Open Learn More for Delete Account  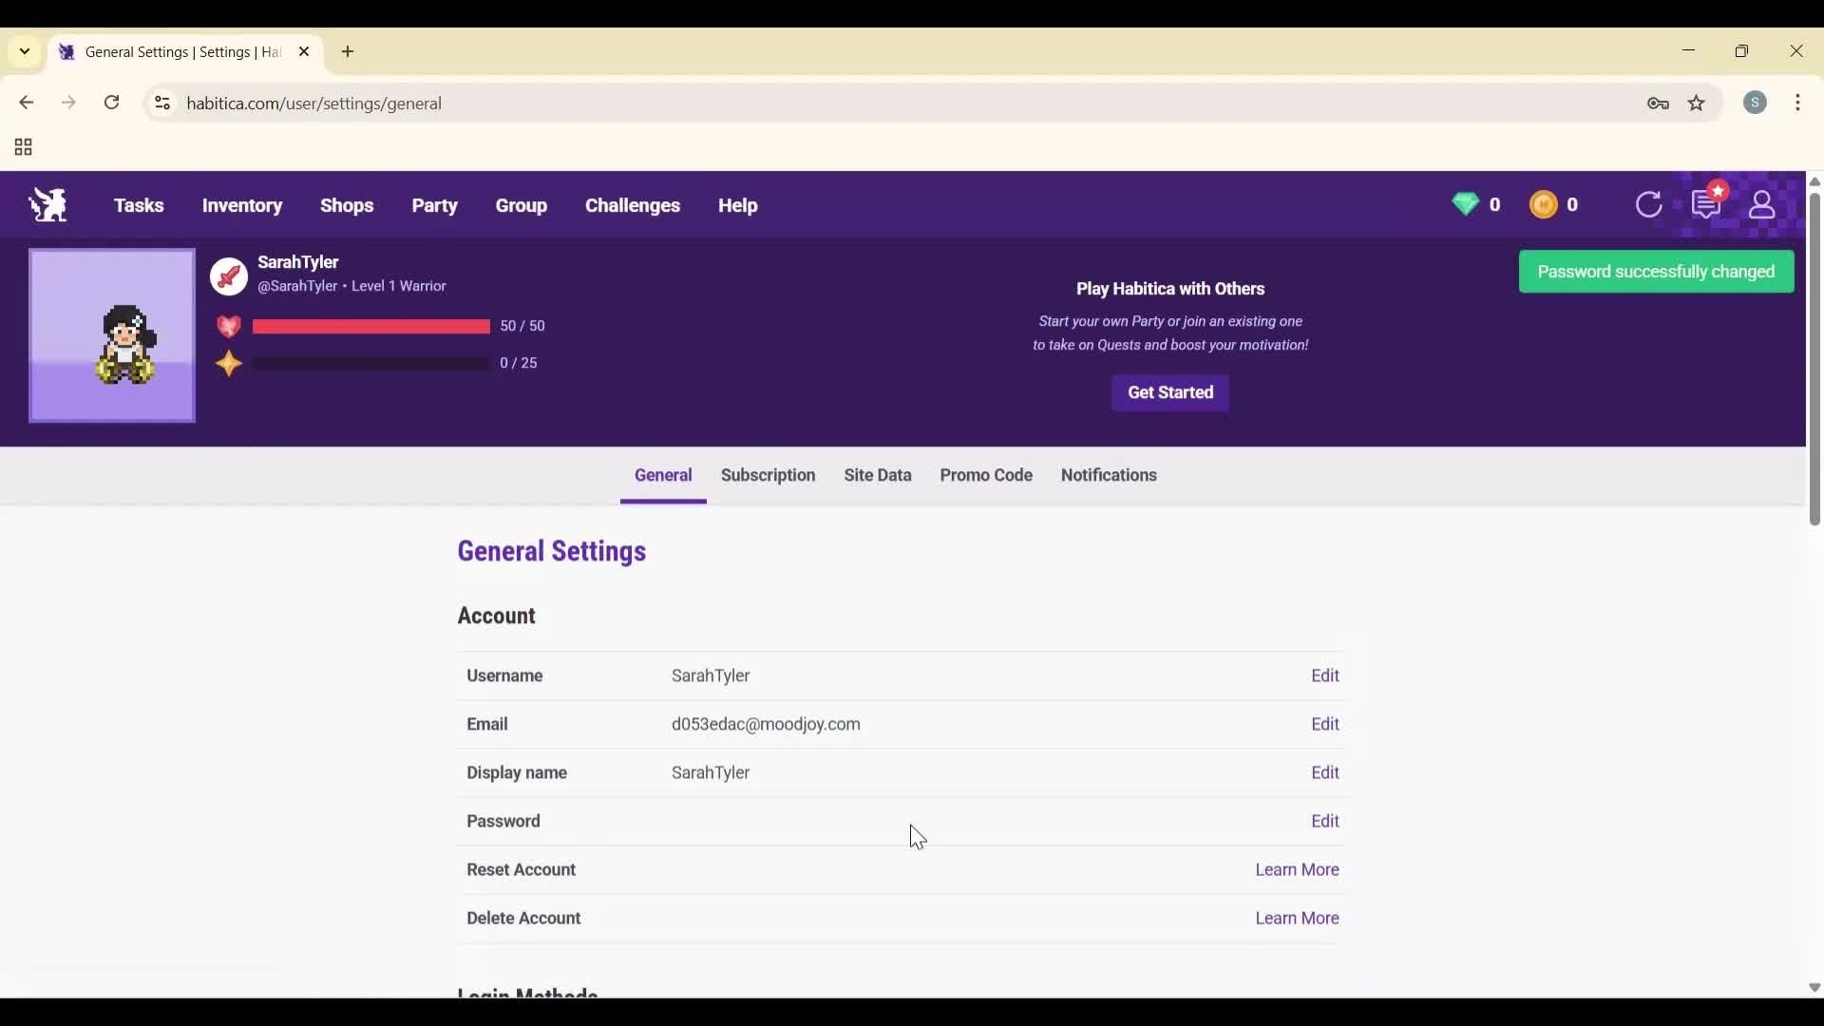click(1297, 918)
